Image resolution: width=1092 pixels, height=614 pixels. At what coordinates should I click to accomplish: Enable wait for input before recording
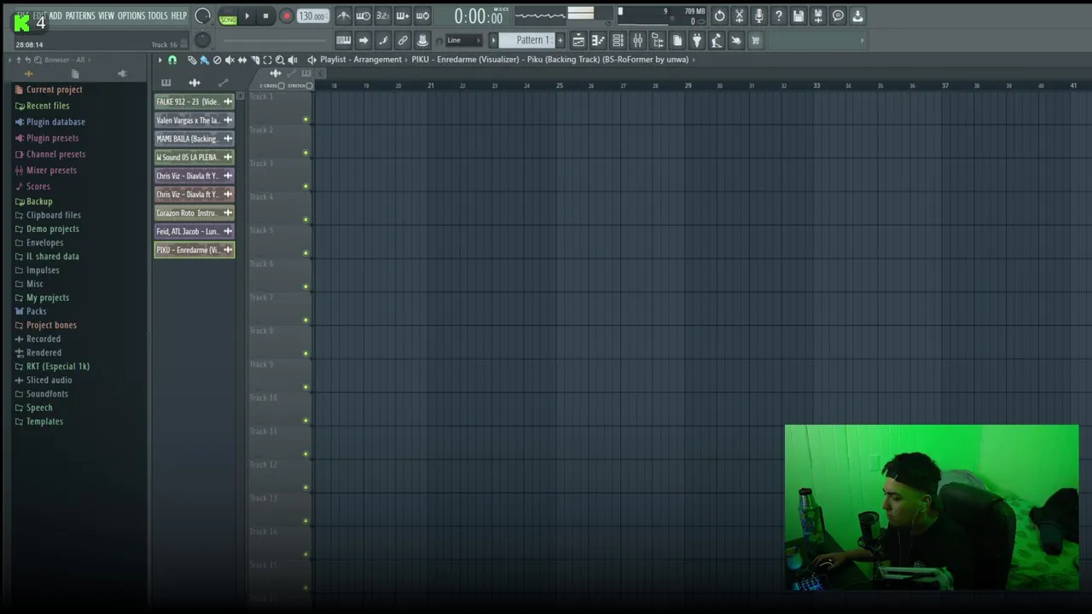click(363, 15)
